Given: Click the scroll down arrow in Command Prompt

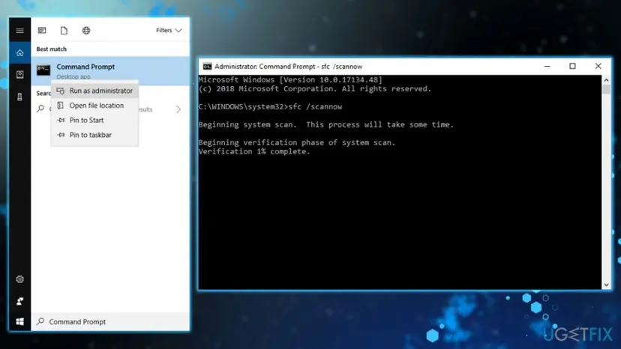Looking at the screenshot, I should tap(606, 285).
